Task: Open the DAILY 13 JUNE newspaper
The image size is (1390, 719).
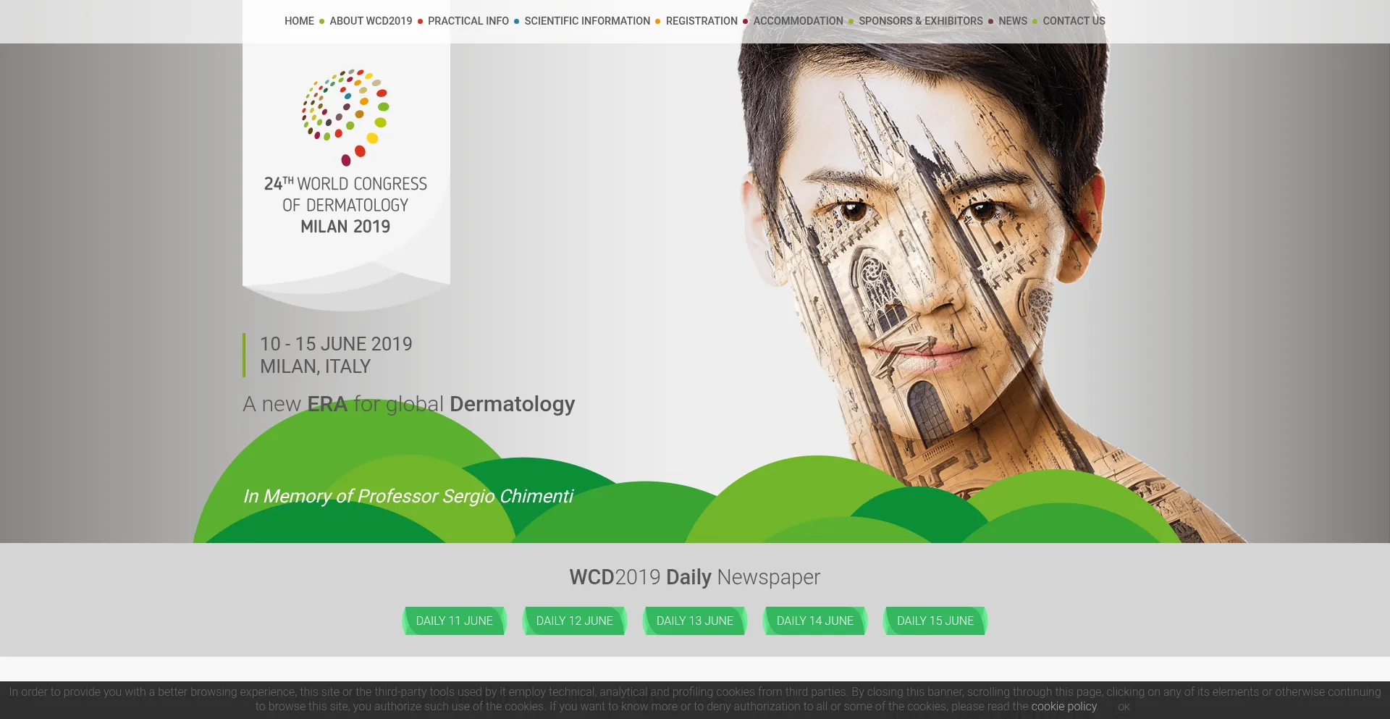Action: 695,621
